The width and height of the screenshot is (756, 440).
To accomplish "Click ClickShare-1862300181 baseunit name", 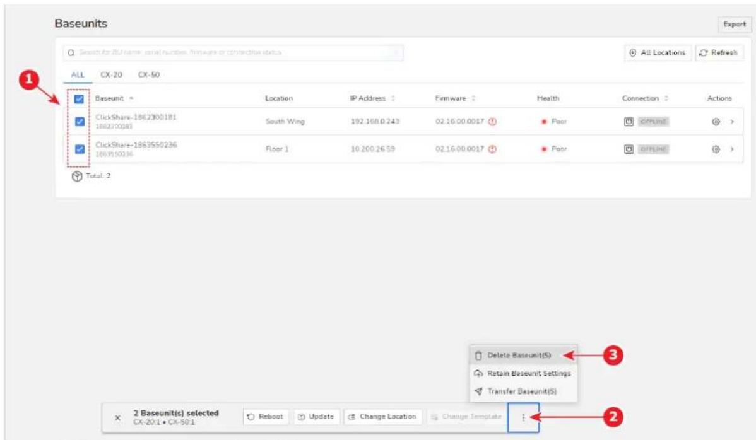I will click(x=136, y=117).
